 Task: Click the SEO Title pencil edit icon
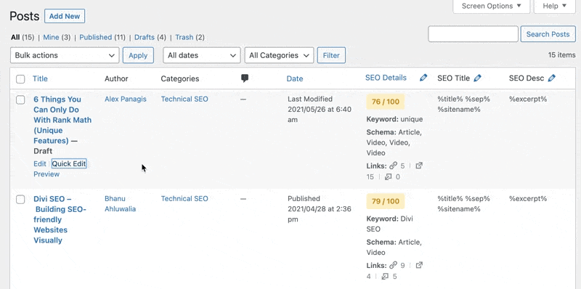[478, 78]
